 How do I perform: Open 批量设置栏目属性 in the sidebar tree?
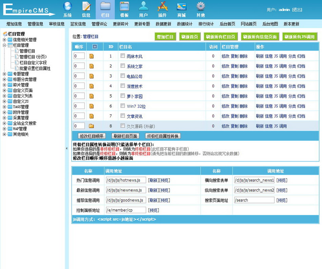coord(35,68)
